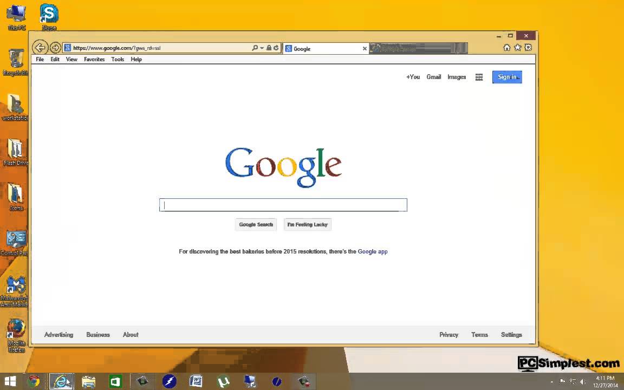Focus the Google search input box

pyautogui.click(x=283, y=205)
